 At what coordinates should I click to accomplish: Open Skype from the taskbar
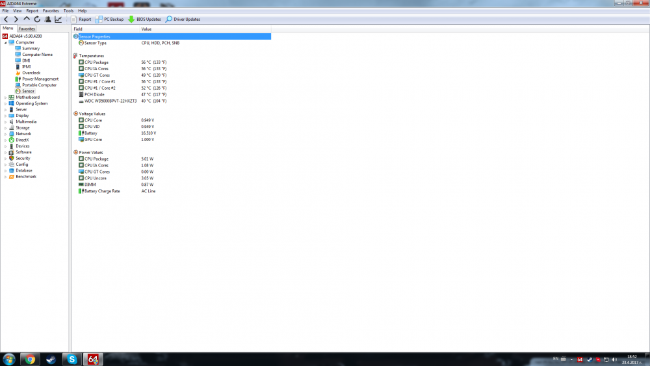[71, 359]
